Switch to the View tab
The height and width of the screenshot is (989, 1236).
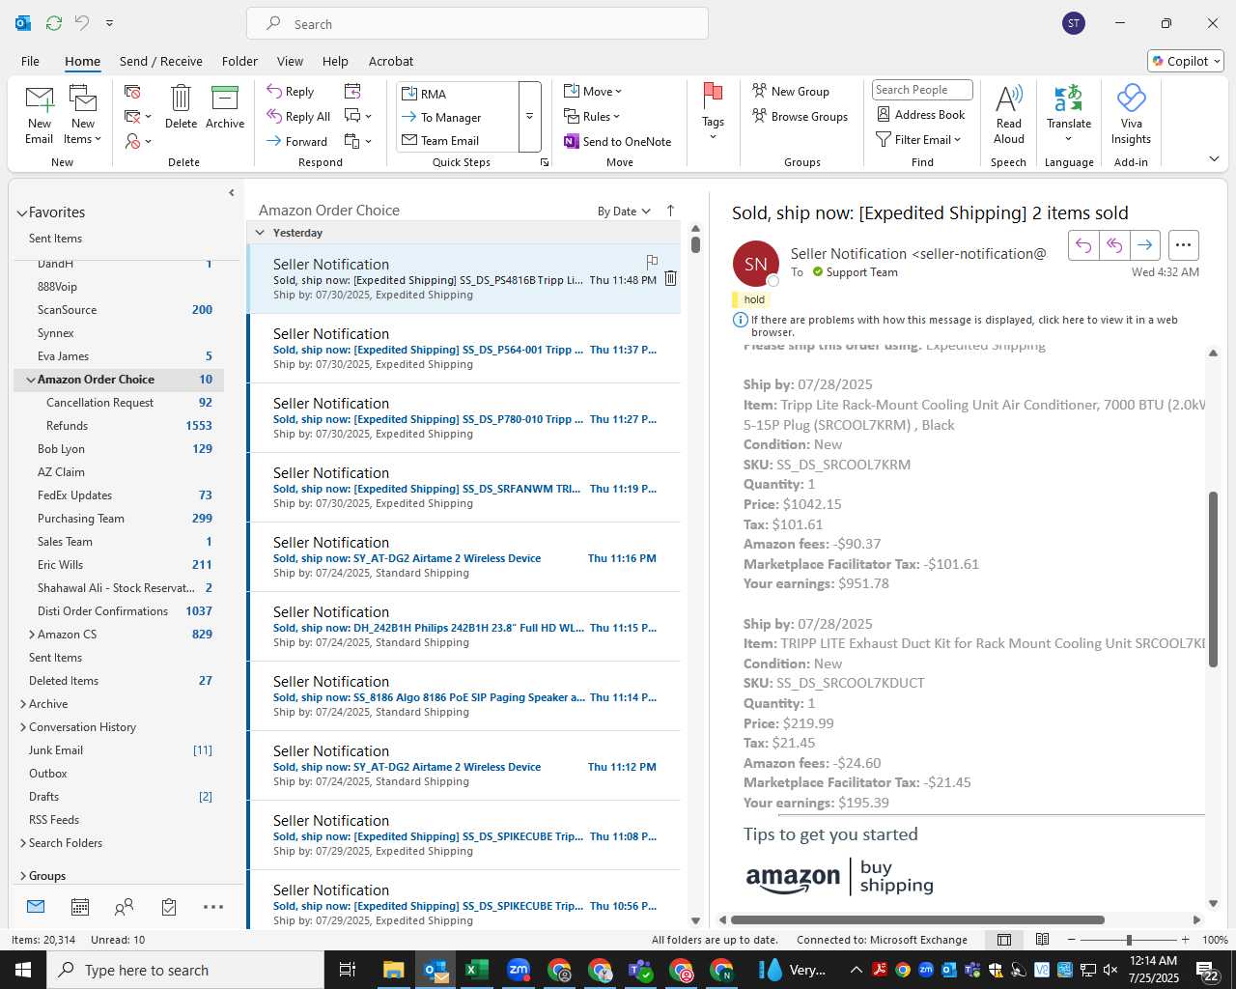[x=290, y=61]
